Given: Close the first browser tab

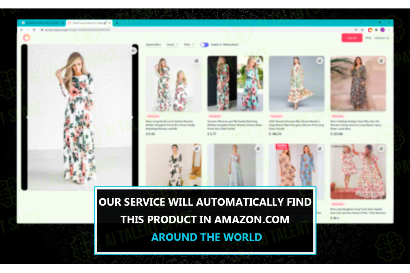Looking at the screenshot, I should [x=63, y=23].
